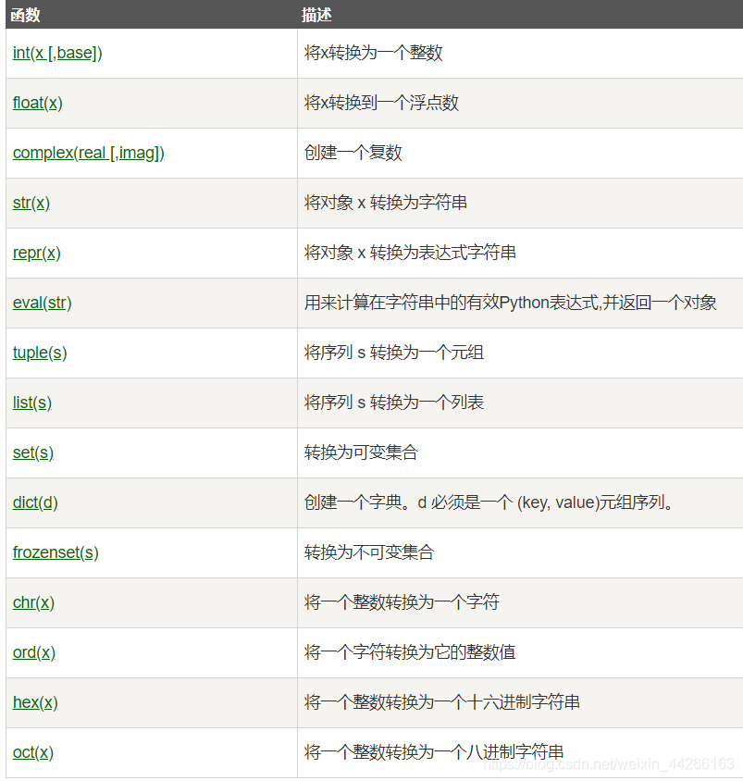Follow the dict(d) link
The height and width of the screenshot is (781, 743).
tap(35, 502)
